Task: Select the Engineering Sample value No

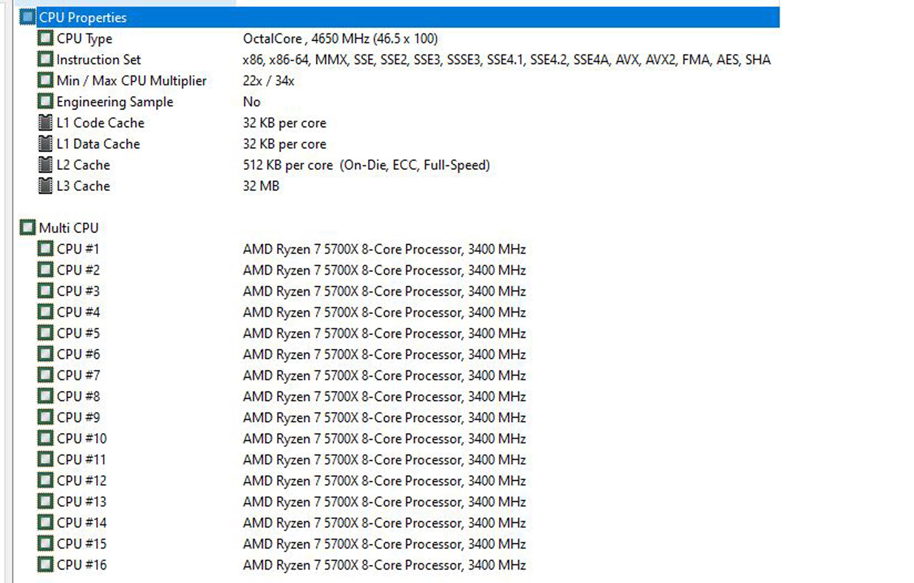Action: [x=252, y=102]
